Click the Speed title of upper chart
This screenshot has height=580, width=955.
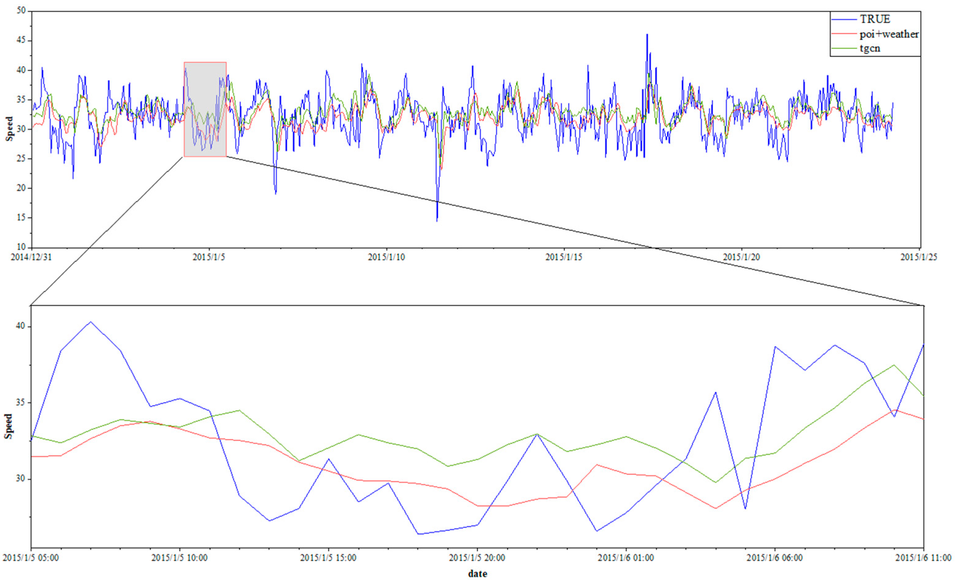point(9,129)
